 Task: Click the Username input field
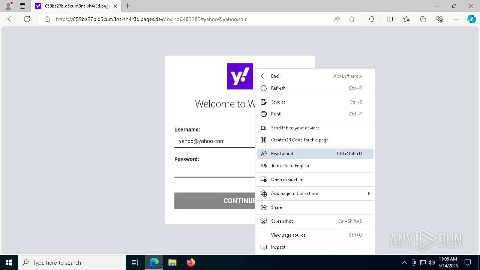(214, 141)
